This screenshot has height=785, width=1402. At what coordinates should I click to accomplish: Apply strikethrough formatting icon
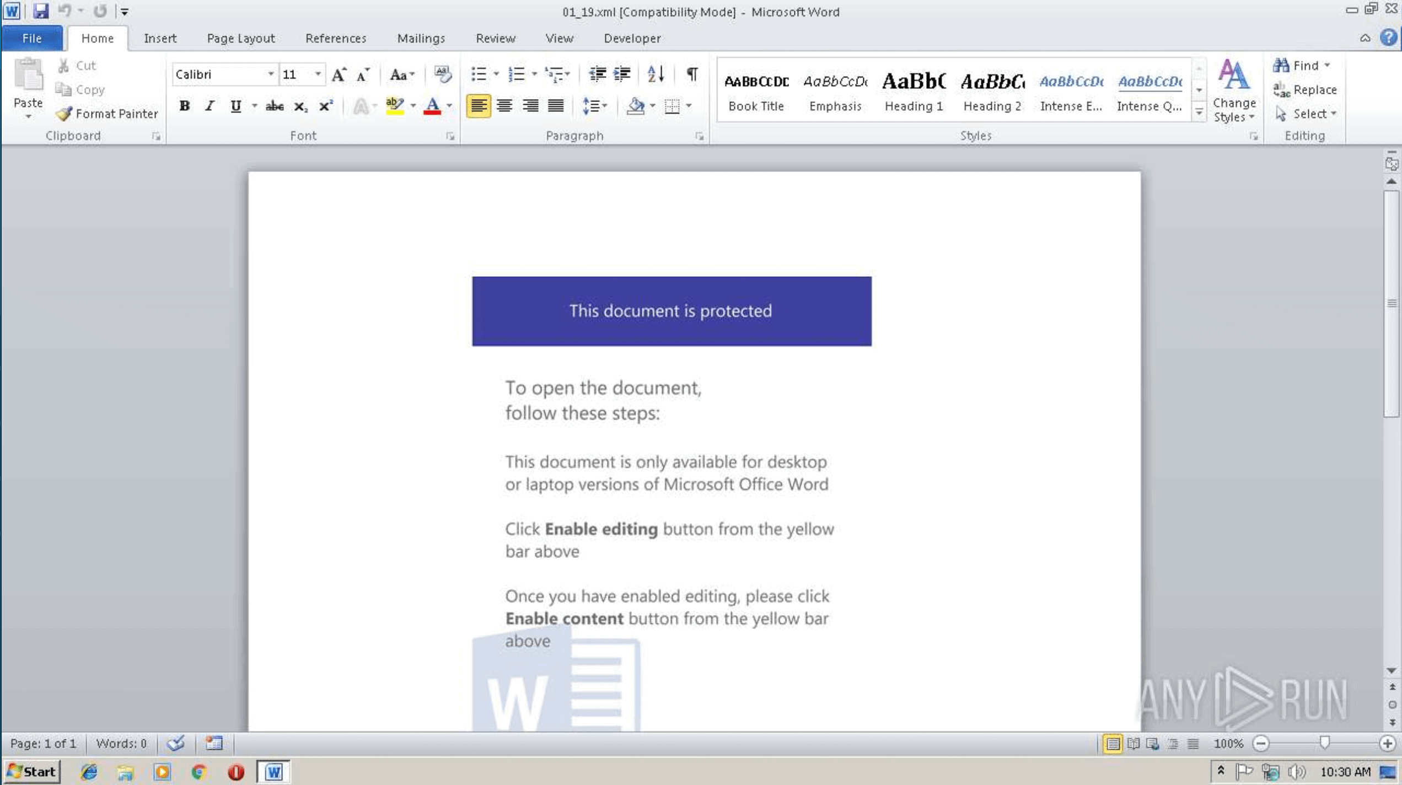274,106
